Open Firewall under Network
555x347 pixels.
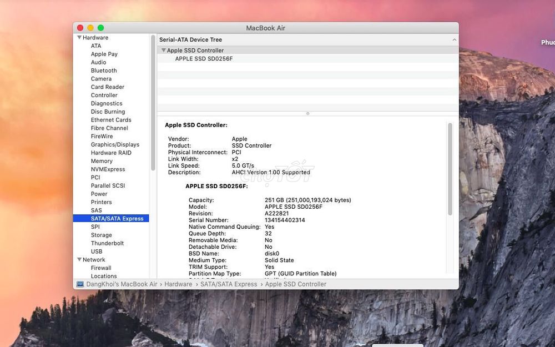coord(101,268)
